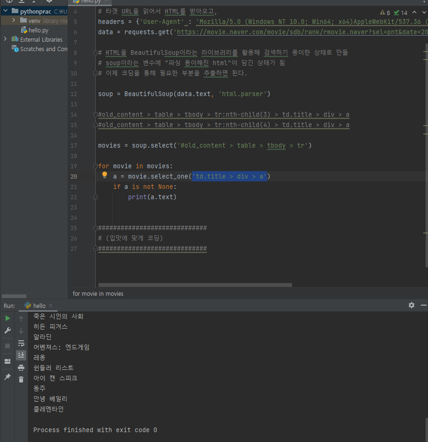Image resolution: width=428 pixels, height=442 pixels.
Task: Expand External Libraries node
Action: (x=5, y=39)
